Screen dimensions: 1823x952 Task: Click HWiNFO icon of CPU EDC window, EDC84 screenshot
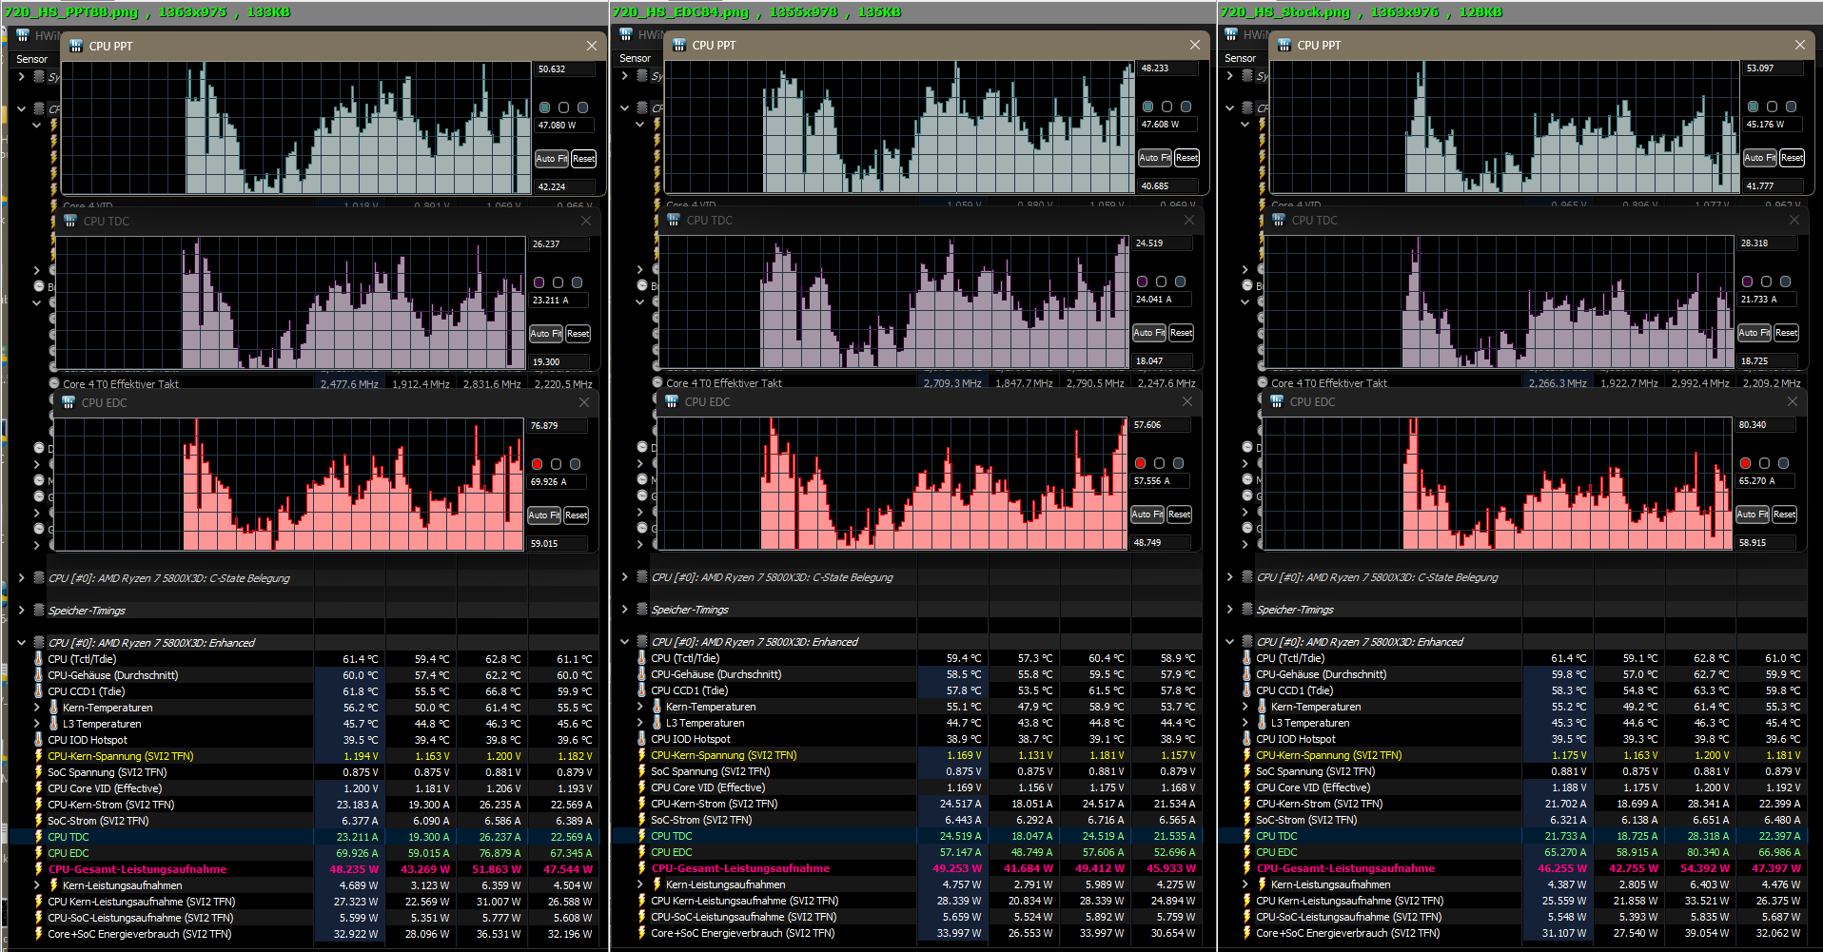click(x=671, y=401)
